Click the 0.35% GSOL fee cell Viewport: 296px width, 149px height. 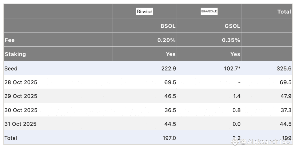coord(231,40)
